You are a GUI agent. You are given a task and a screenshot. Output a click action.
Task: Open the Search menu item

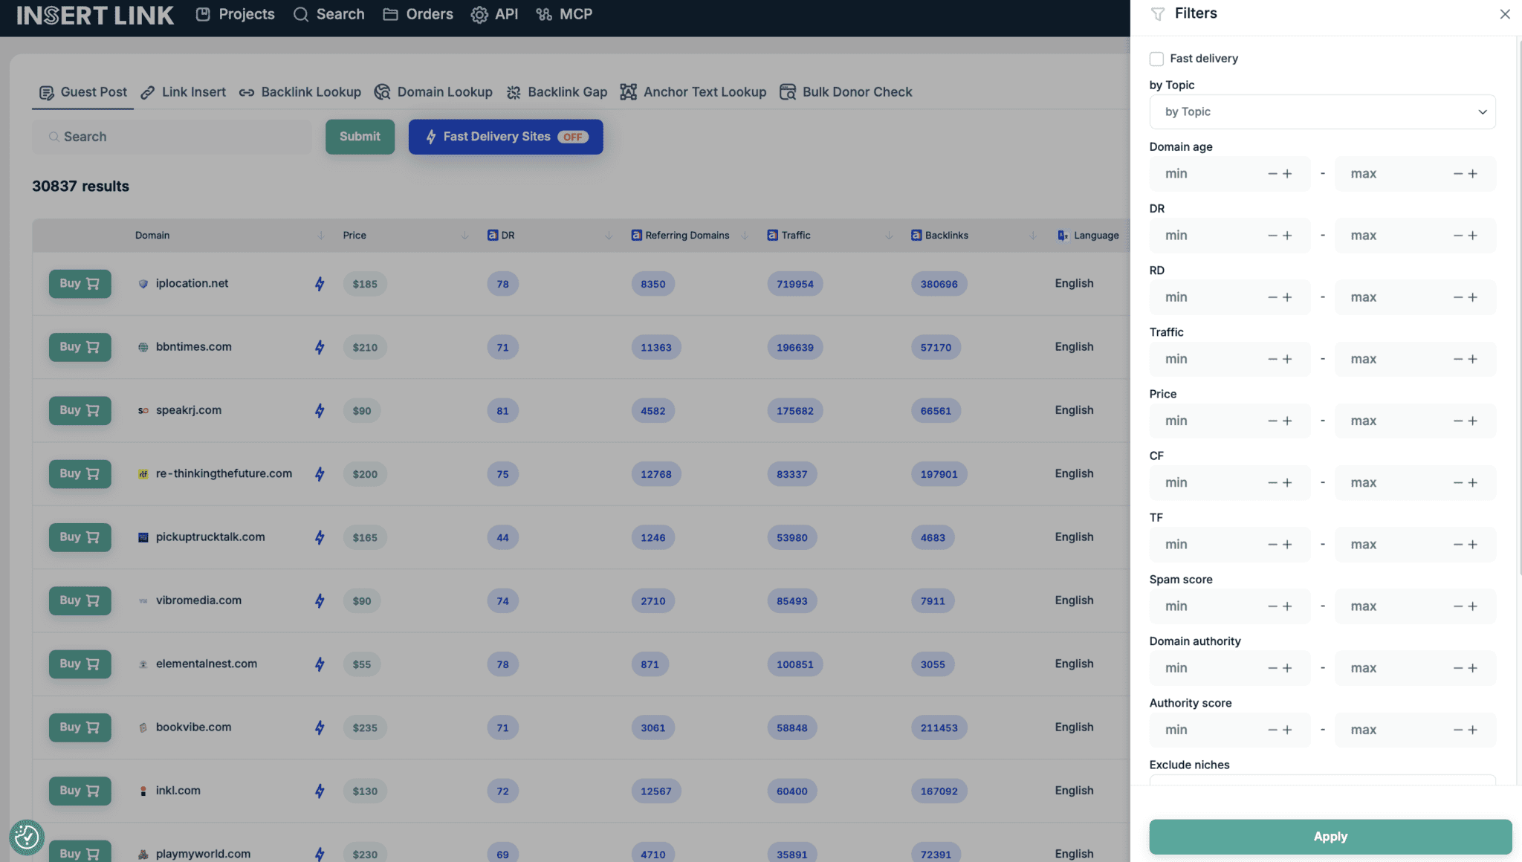coord(328,14)
